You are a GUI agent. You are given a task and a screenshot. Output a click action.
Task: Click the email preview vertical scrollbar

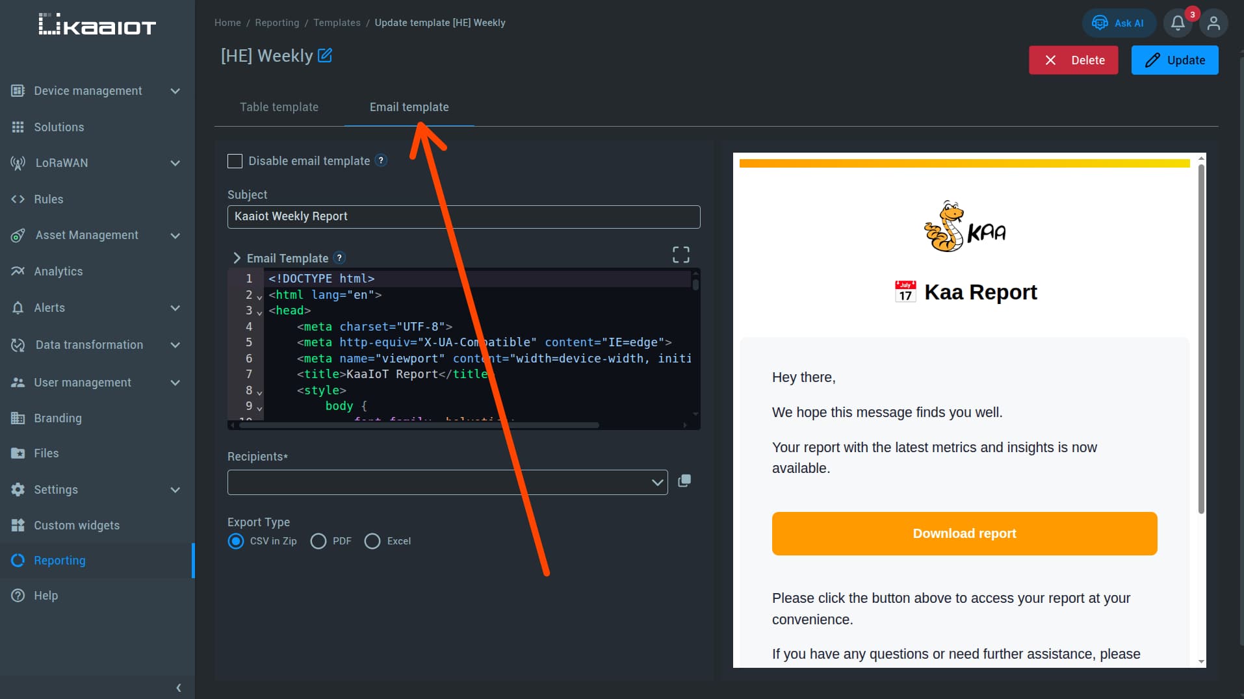[1201, 338]
